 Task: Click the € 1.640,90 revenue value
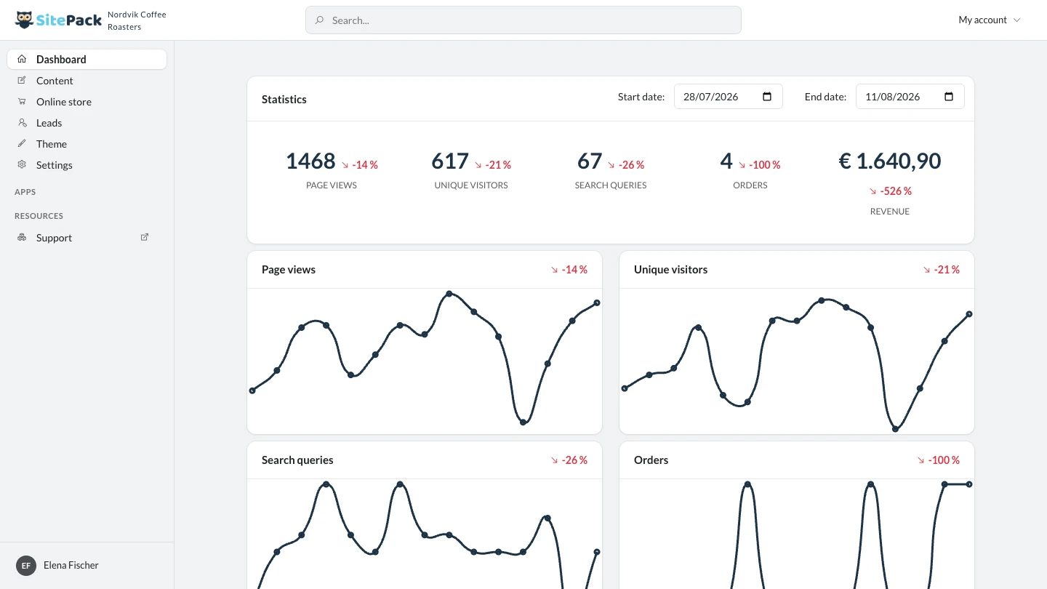[890, 161]
